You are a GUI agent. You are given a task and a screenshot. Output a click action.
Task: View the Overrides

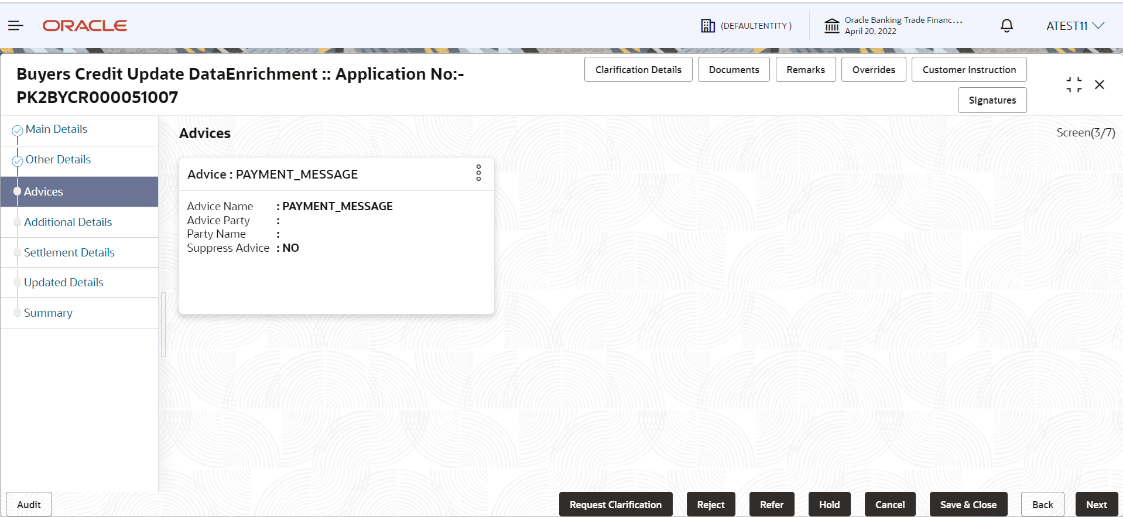click(874, 70)
